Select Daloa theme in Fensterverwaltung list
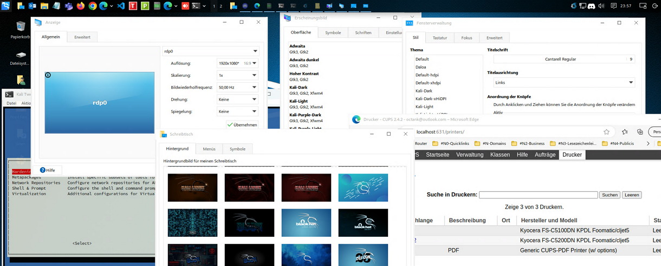 421,67
